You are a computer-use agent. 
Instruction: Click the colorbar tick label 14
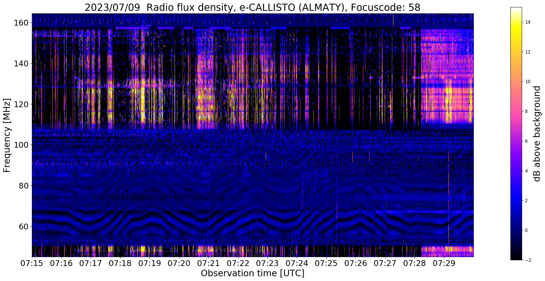(528, 22)
